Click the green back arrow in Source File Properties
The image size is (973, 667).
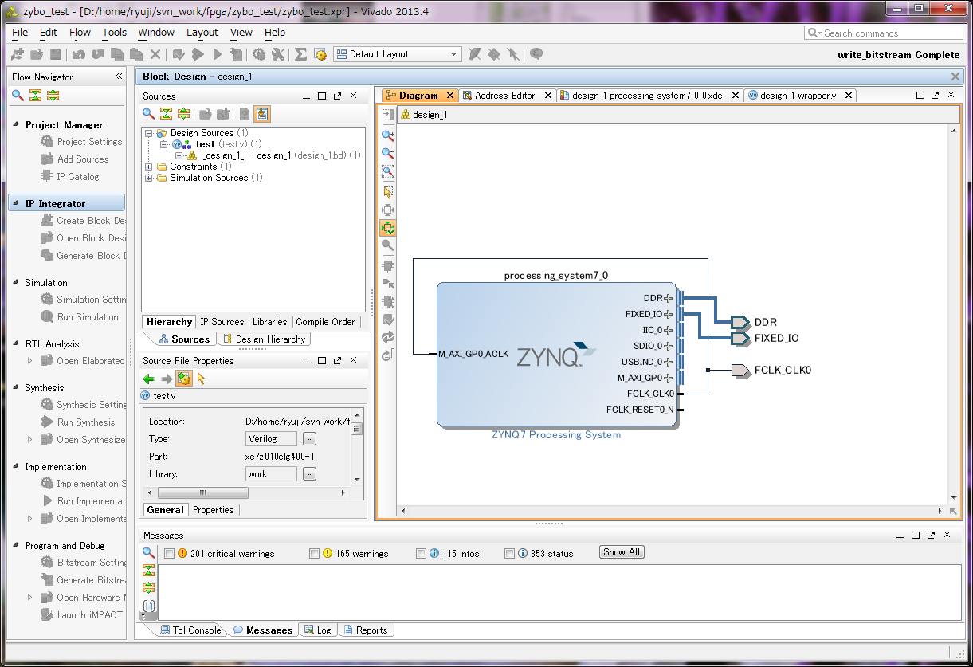pos(148,379)
